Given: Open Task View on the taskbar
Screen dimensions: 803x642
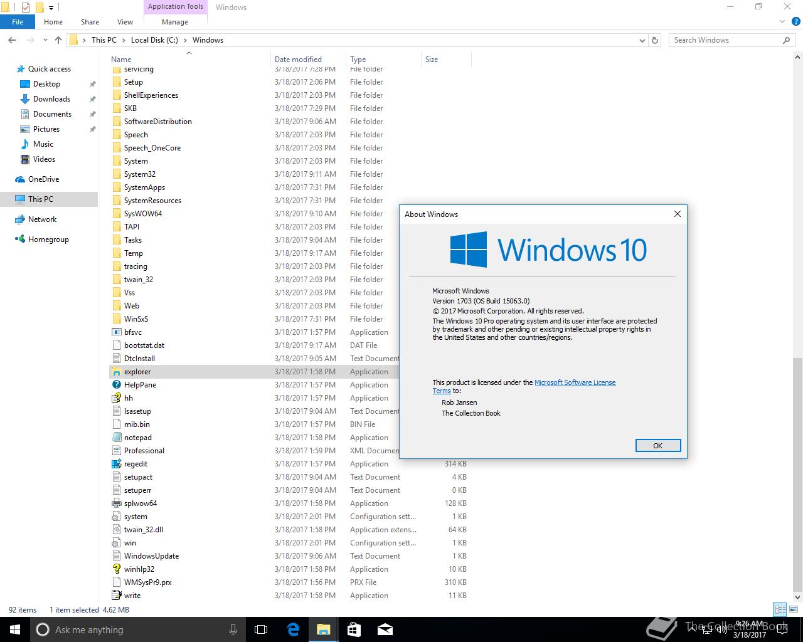Looking at the screenshot, I should (261, 629).
